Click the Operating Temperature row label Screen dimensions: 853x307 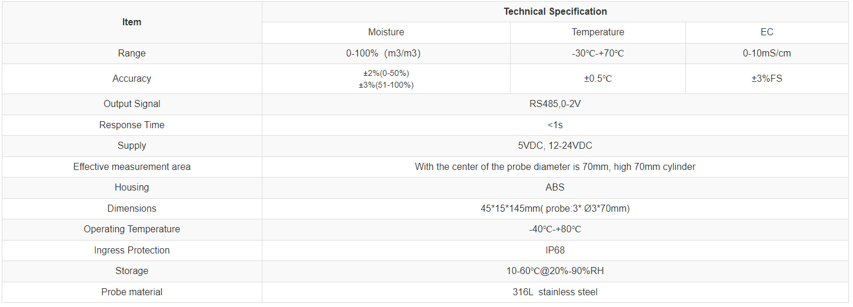click(132, 229)
